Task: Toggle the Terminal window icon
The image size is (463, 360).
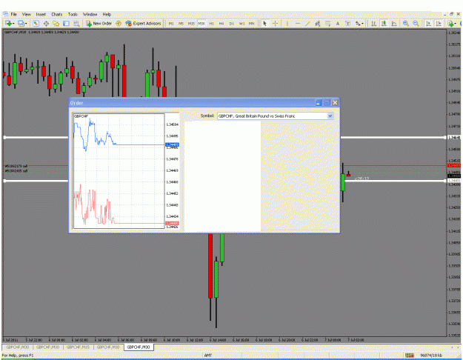Action: pos(66,23)
